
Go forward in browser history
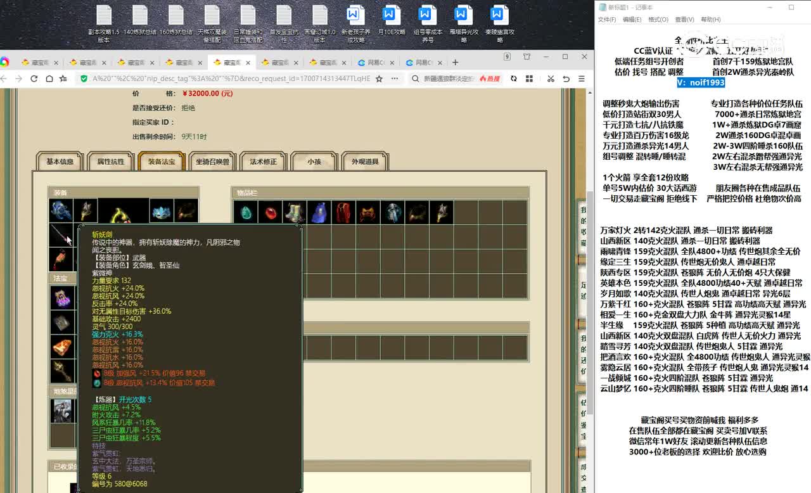(18, 79)
